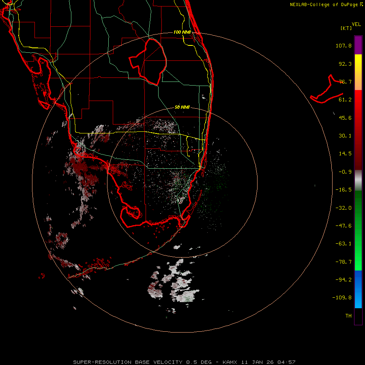The image size is (365, 365).
Task: Click the VEL label above the color scale
Action: (x=356, y=24)
